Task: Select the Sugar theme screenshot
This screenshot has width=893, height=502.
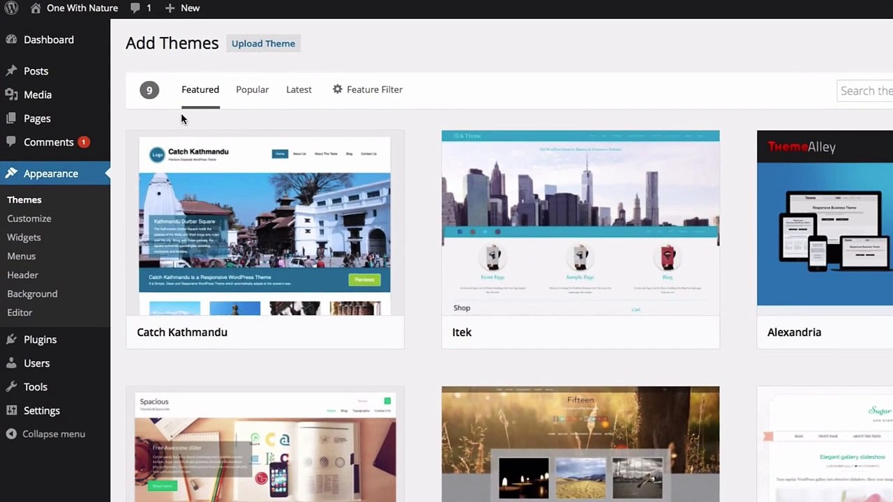Action: (x=825, y=444)
